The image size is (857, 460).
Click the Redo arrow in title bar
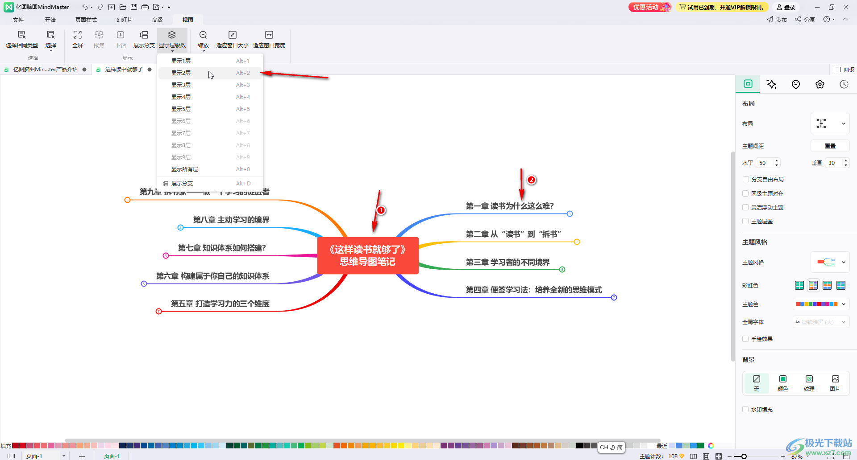point(101,7)
